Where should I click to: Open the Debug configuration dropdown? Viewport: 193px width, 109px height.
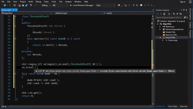(x=46, y=5)
